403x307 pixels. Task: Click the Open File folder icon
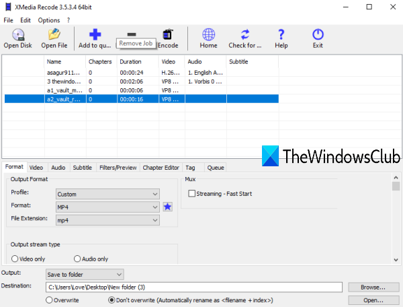[x=54, y=34]
